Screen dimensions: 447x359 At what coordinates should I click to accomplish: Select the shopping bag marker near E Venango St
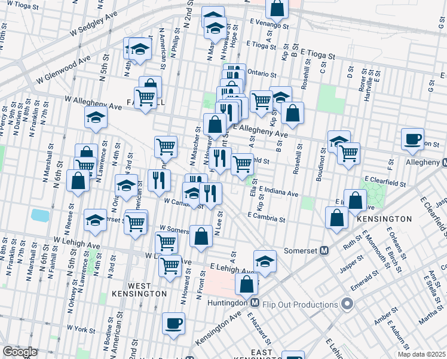277,11
